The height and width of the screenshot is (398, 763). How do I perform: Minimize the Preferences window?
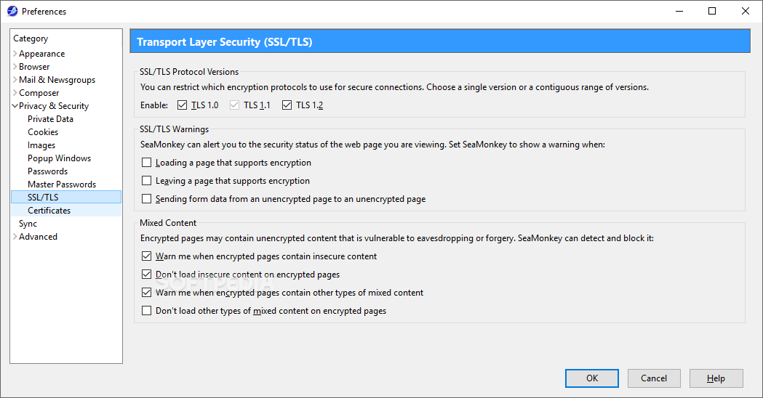pyautogui.click(x=679, y=11)
